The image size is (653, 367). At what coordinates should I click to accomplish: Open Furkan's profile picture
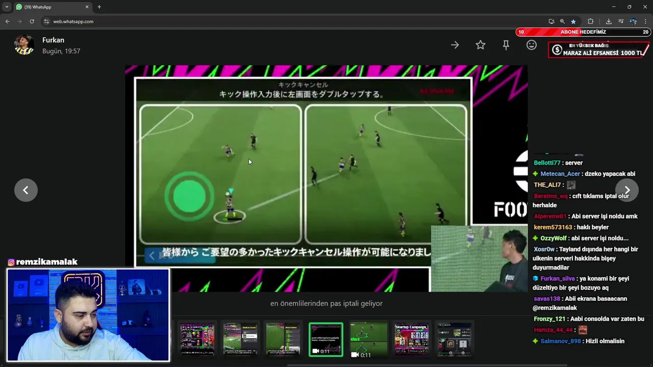[x=24, y=45]
